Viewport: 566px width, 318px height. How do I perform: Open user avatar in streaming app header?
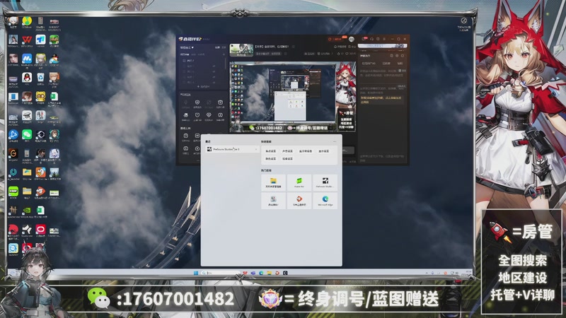350,39
